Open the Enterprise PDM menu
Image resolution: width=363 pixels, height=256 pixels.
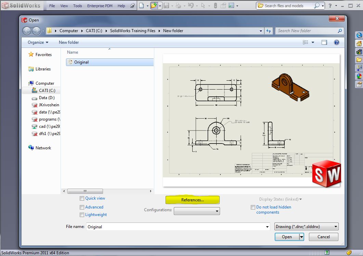point(101,6)
